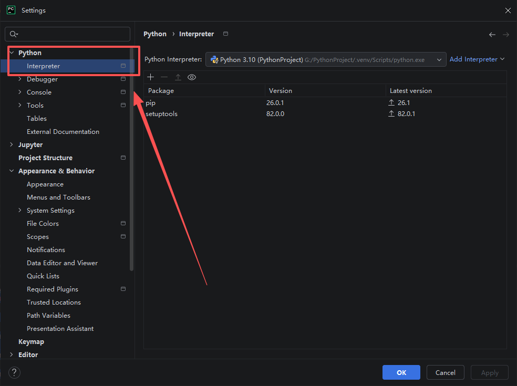Image resolution: width=517 pixels, height=386 pixels.
Task: Open the Python Interpreter dropdown
Action: click(326, 60)
